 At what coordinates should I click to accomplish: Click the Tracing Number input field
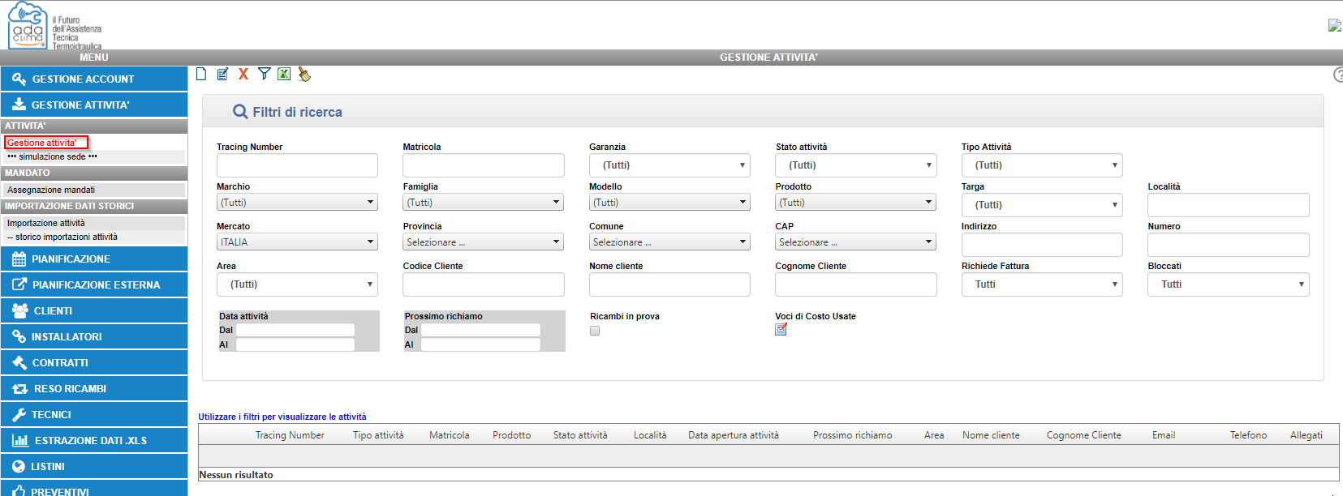297,165
